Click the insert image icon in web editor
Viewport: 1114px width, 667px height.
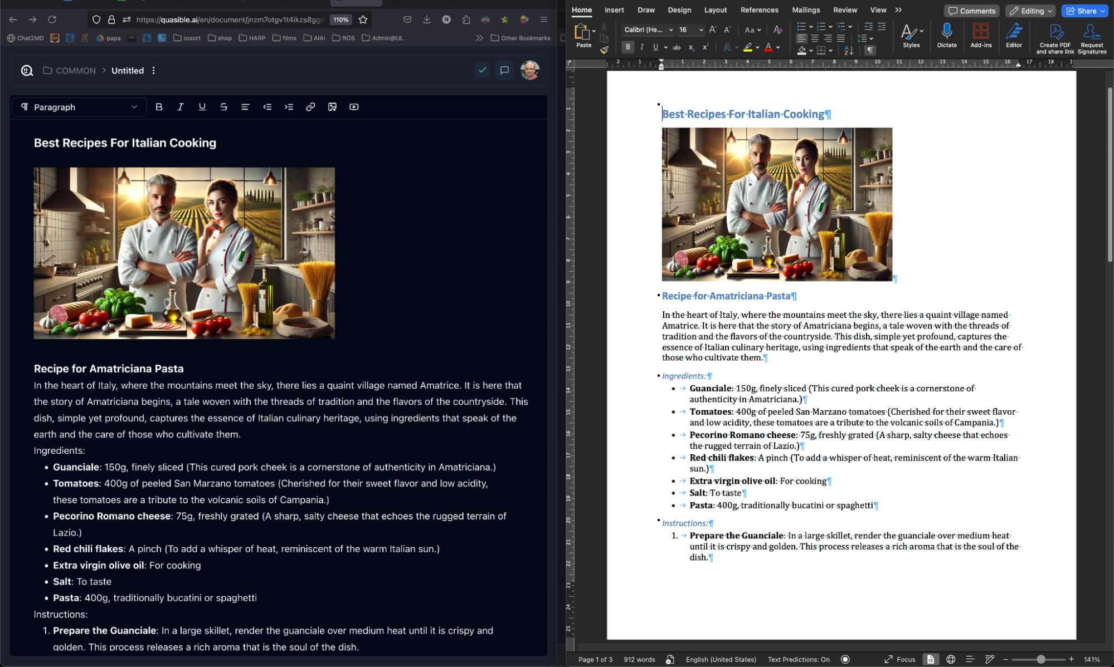pos(332,107)
